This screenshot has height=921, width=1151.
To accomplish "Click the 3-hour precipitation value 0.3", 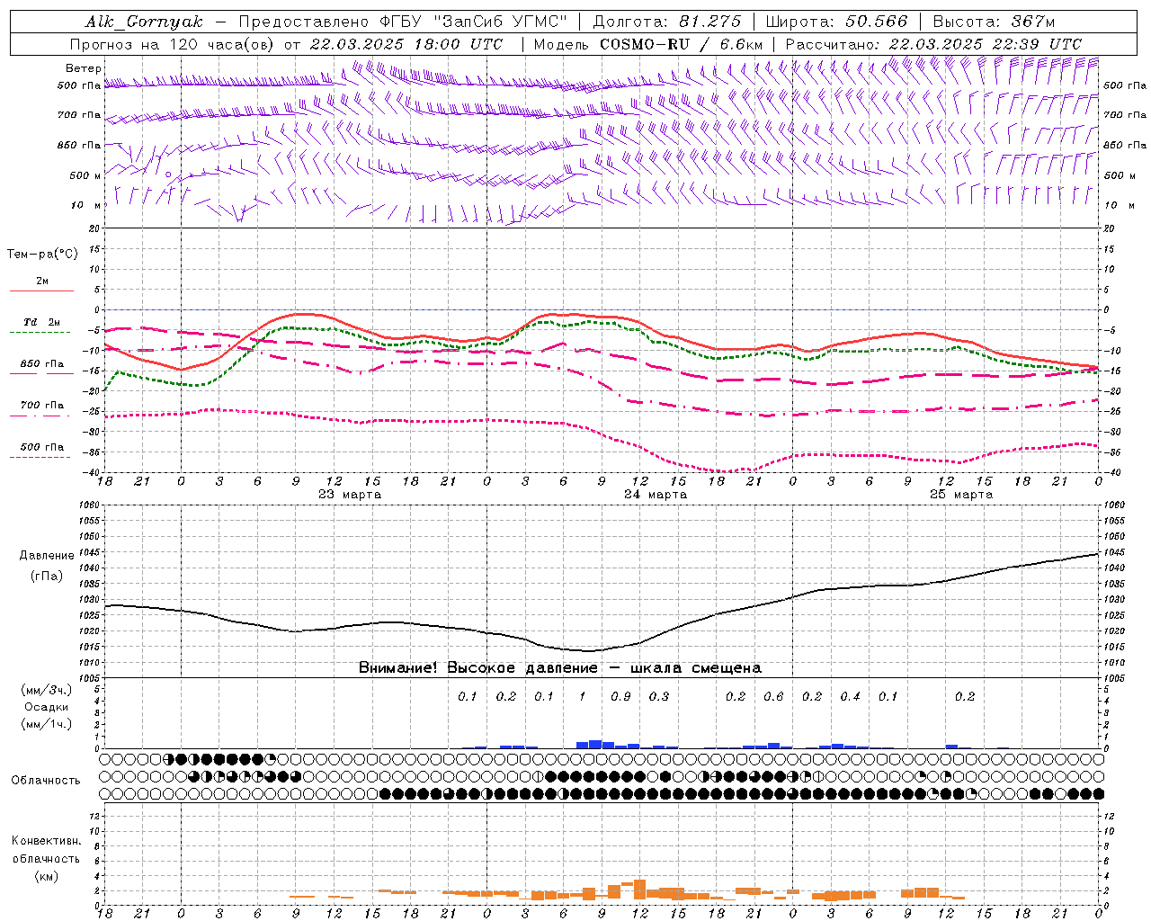I will 659,697.
